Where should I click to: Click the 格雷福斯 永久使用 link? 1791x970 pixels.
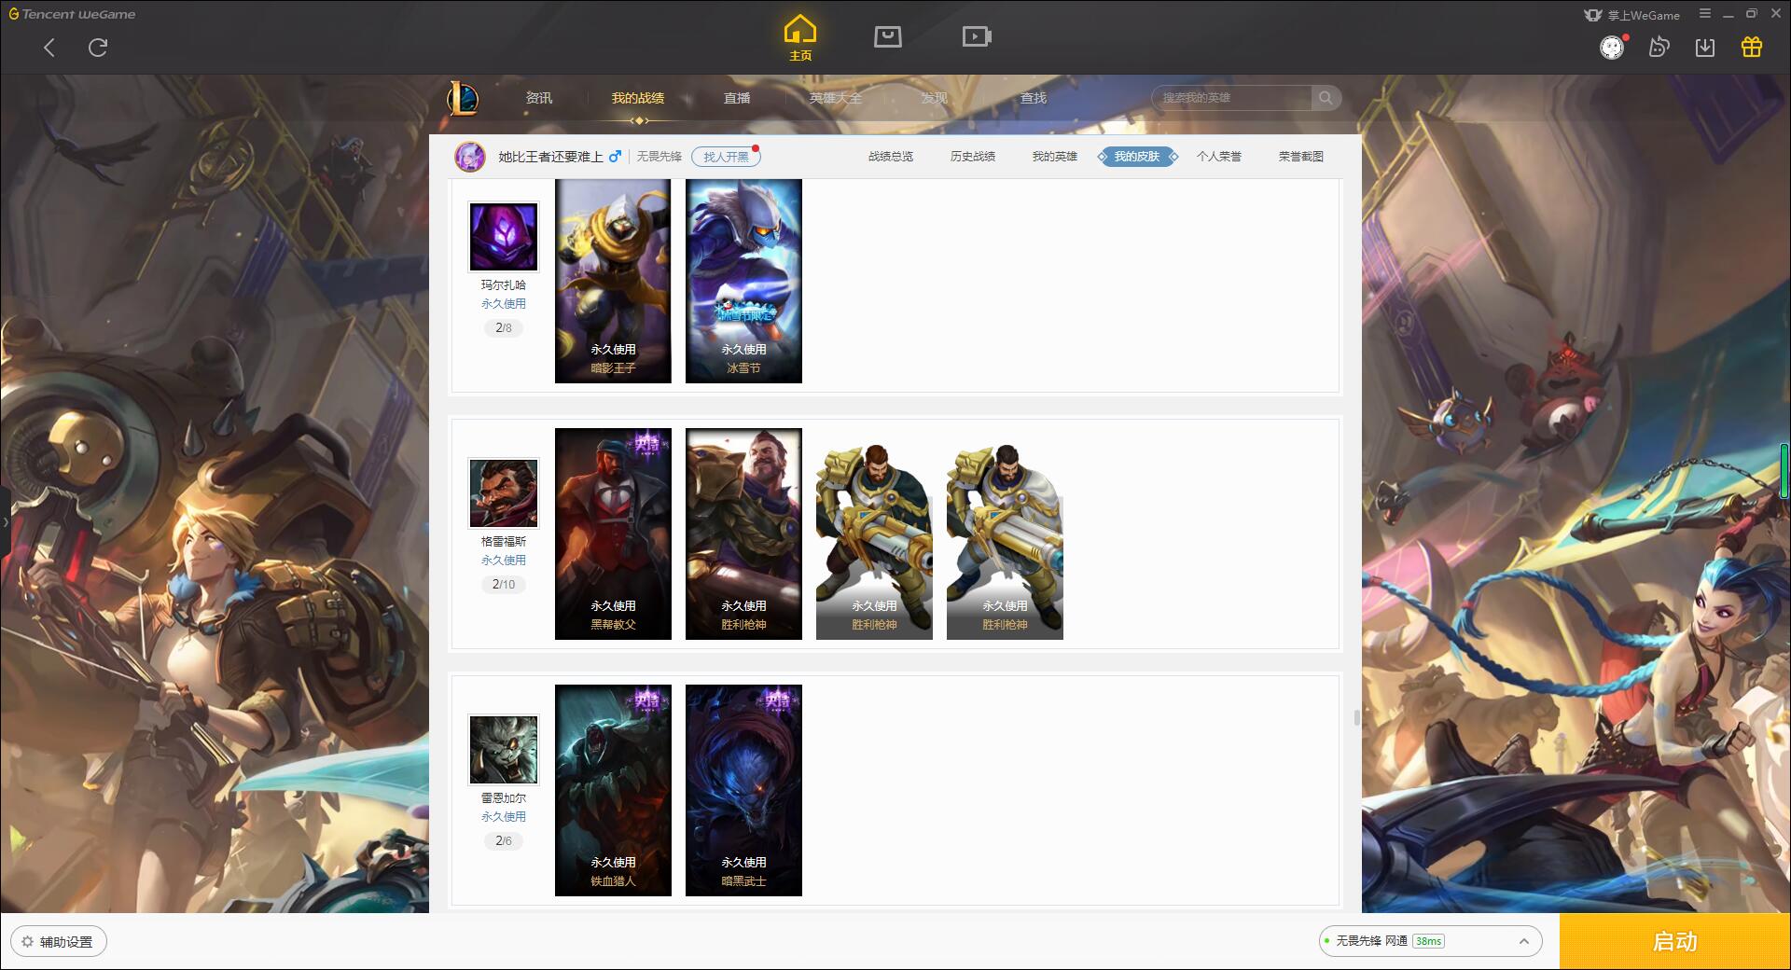click(504, 561)
